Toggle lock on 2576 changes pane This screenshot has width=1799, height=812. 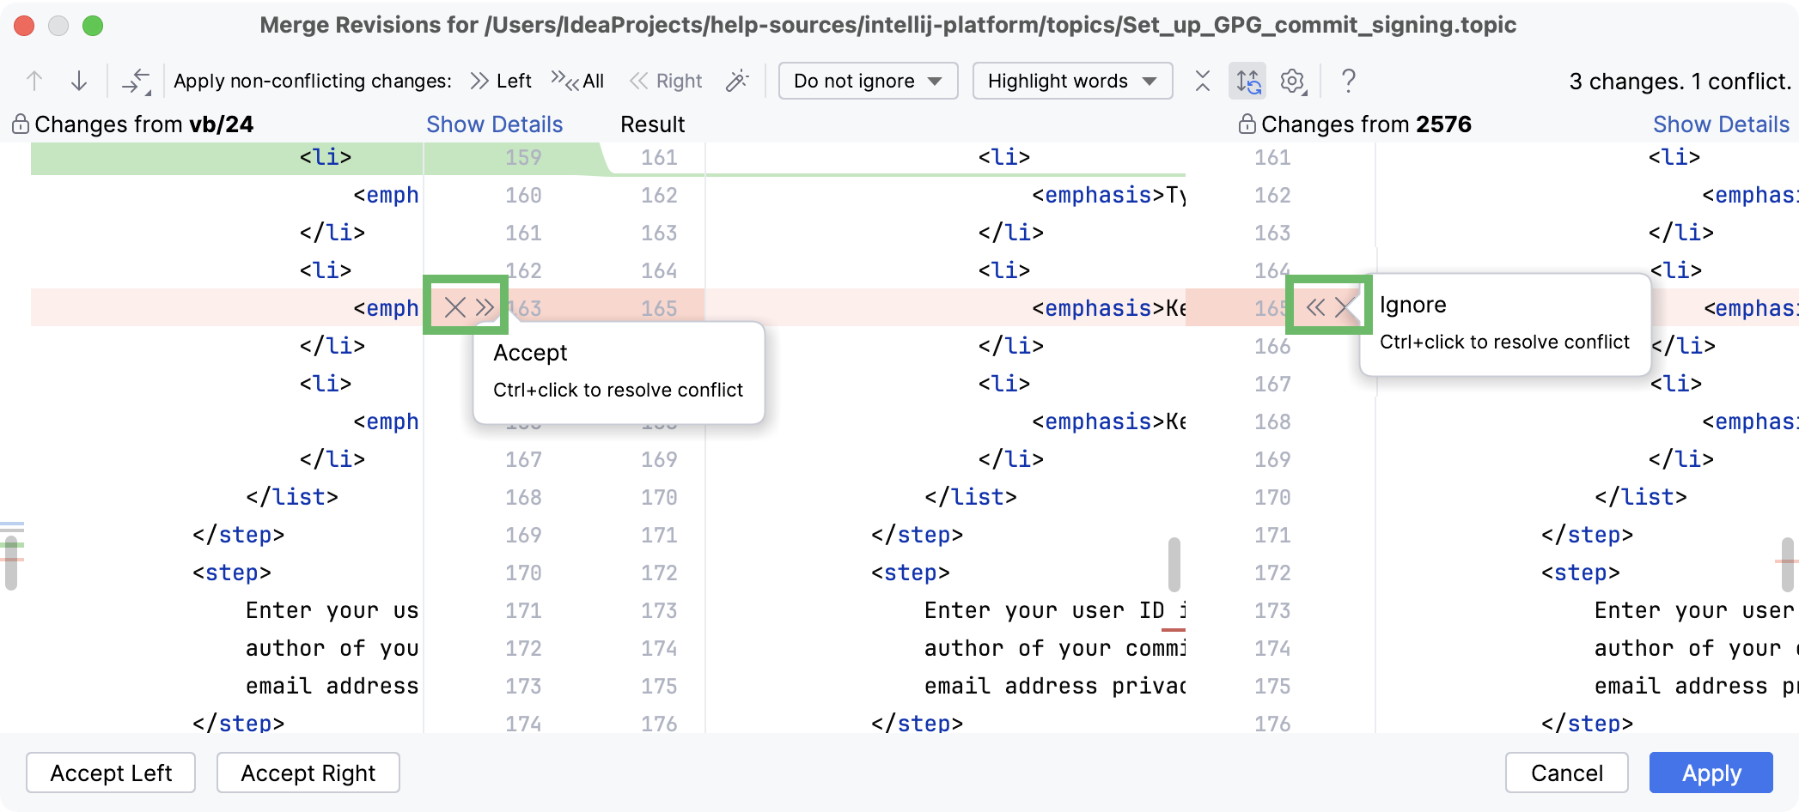pyautogui.click(x=1247, y=124)
